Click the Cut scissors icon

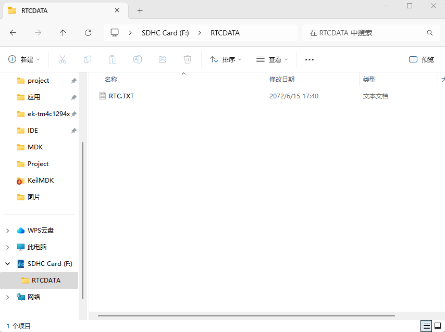click(x=63, y=60)
